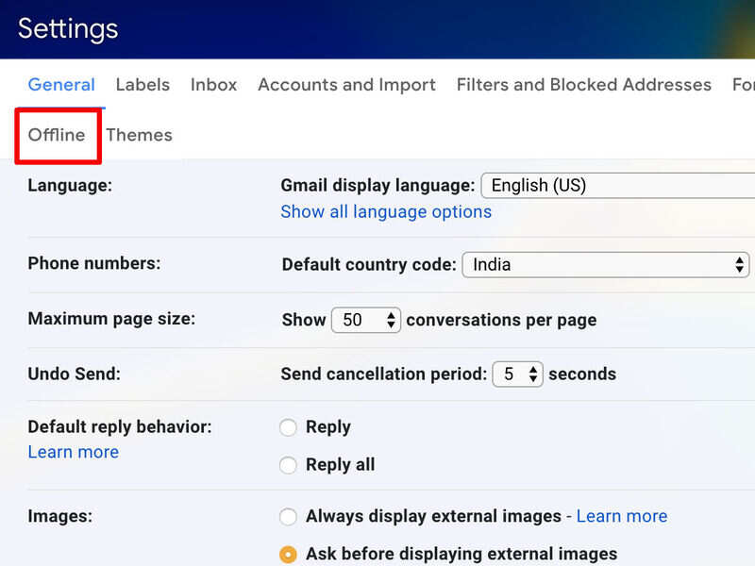Image resolution: width=755 pixels, height=566 pixels.
Task: Click the Maximum page size: label
Action: pos(111,319)
